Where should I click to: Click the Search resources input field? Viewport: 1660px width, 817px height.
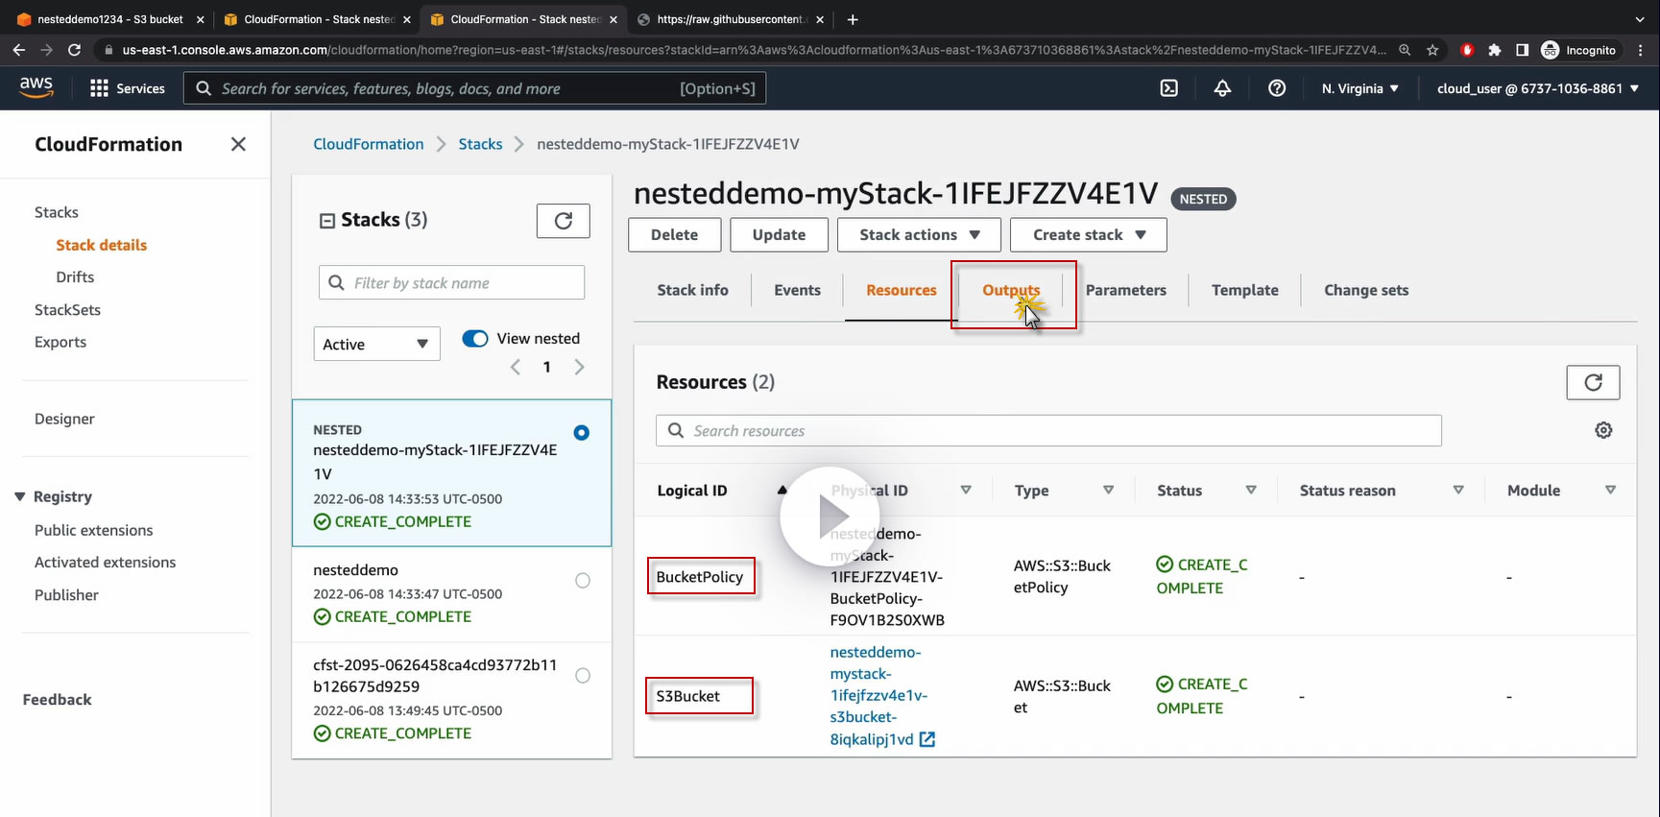point(1048,431)
